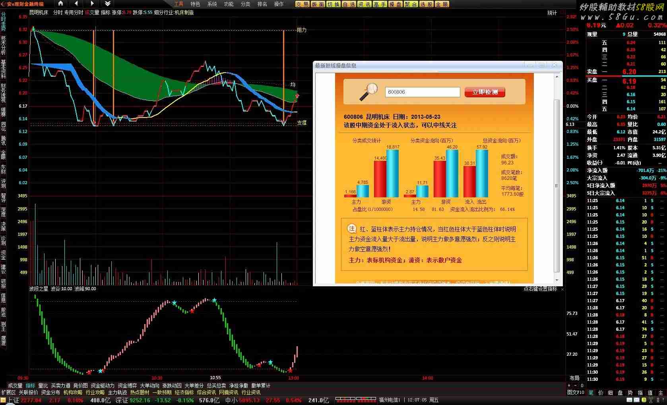The image size is (667, 405).
Task: Select the 财务透视 sidebar tab
Action: tap(4, 93)
